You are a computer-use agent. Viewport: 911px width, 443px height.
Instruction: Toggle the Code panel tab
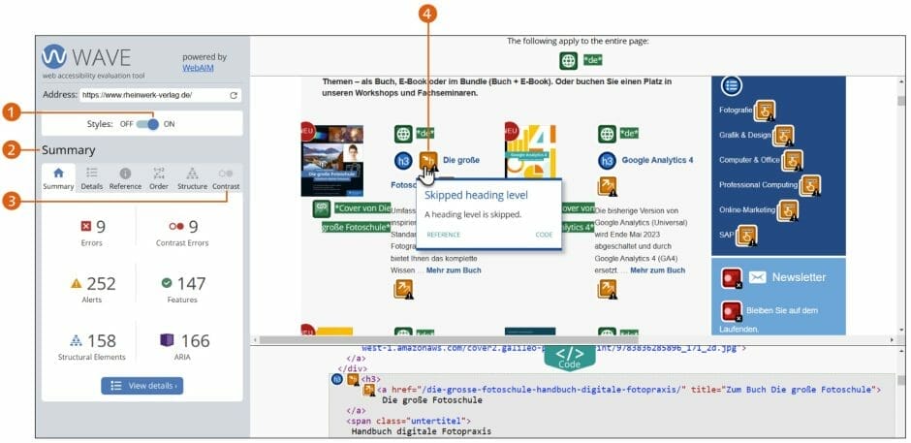(x=570, y=357)
